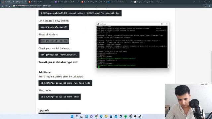The image size is (212, 119).
Task: Click the "Show all wallets:" text
Action: pos(48,34)
